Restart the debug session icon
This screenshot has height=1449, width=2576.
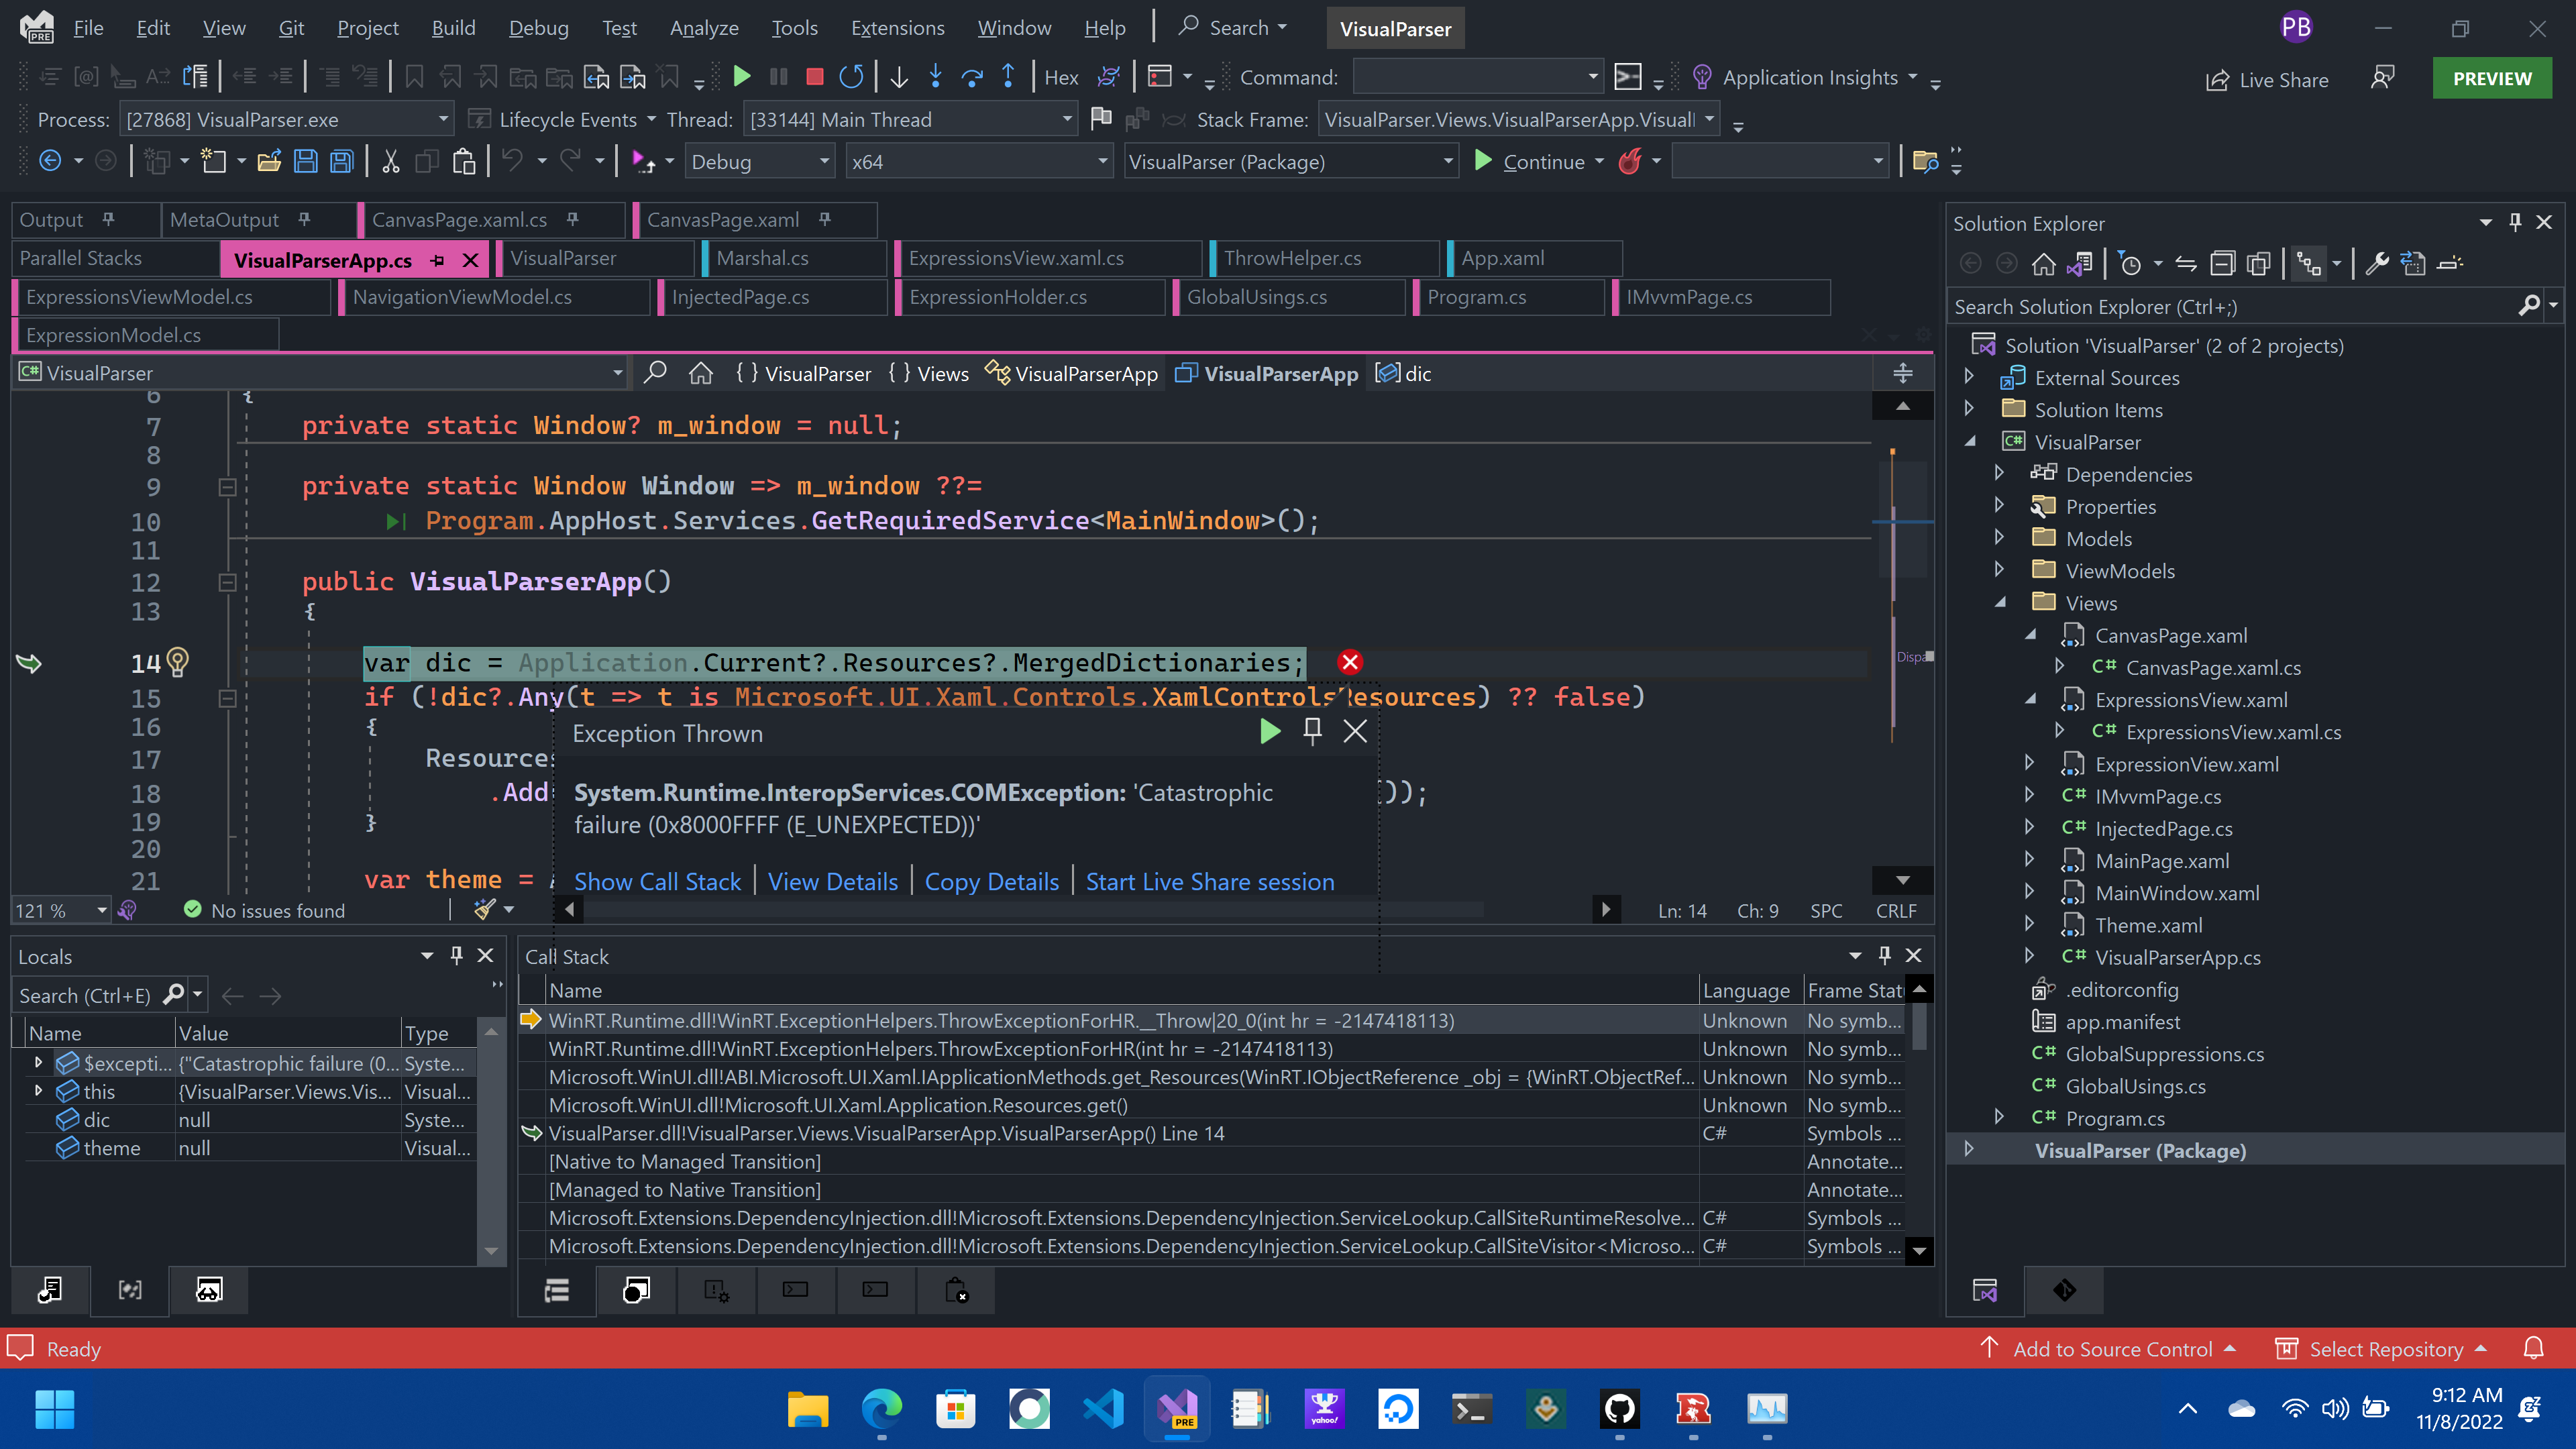851,77
